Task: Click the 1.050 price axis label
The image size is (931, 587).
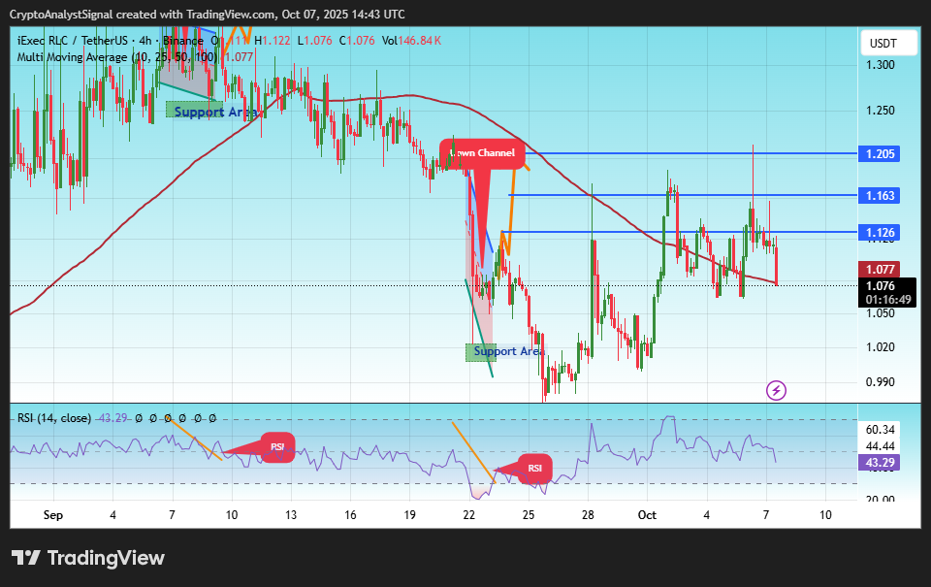Action: 880,313
